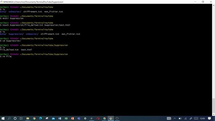This screenshot has width=215, height=121.
Task: Open PowerPoint from the taskbar
Action: 73,118
